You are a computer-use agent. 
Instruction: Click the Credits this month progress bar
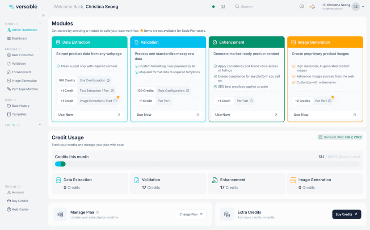pyautogui.click(x=207, y=164)
